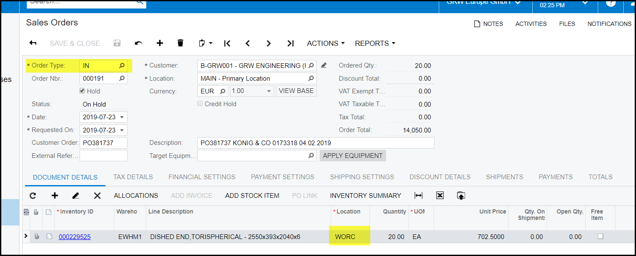Open the Requested On date dropdown

coord(122,130)
